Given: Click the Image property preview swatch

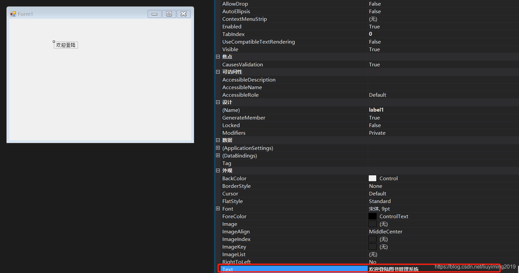Looking at the screenshot, I should [x=372, y=224].
